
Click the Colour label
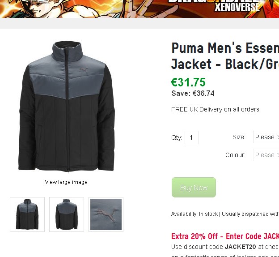tap(235, 155)
